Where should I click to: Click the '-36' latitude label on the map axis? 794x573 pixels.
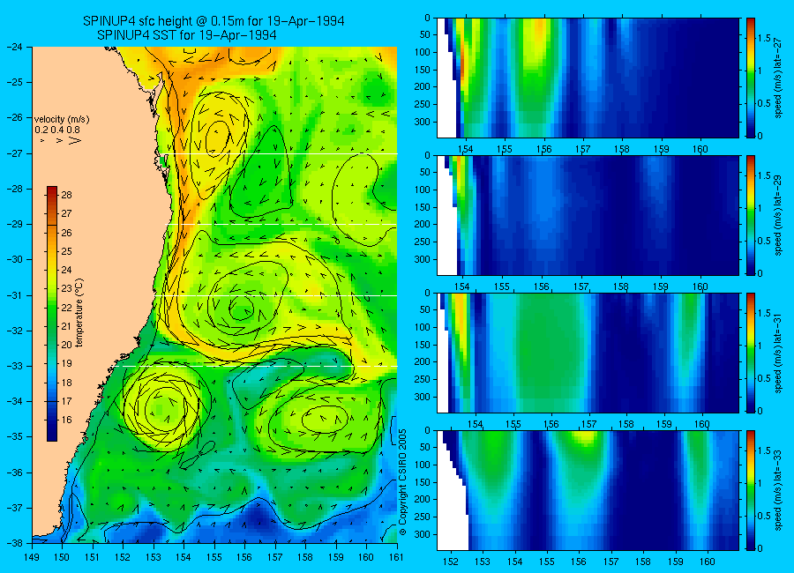coord(15,473)
